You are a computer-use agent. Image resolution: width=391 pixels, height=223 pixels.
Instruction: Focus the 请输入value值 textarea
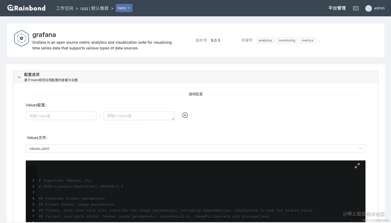pyautogui.click(x=139, y=116)
